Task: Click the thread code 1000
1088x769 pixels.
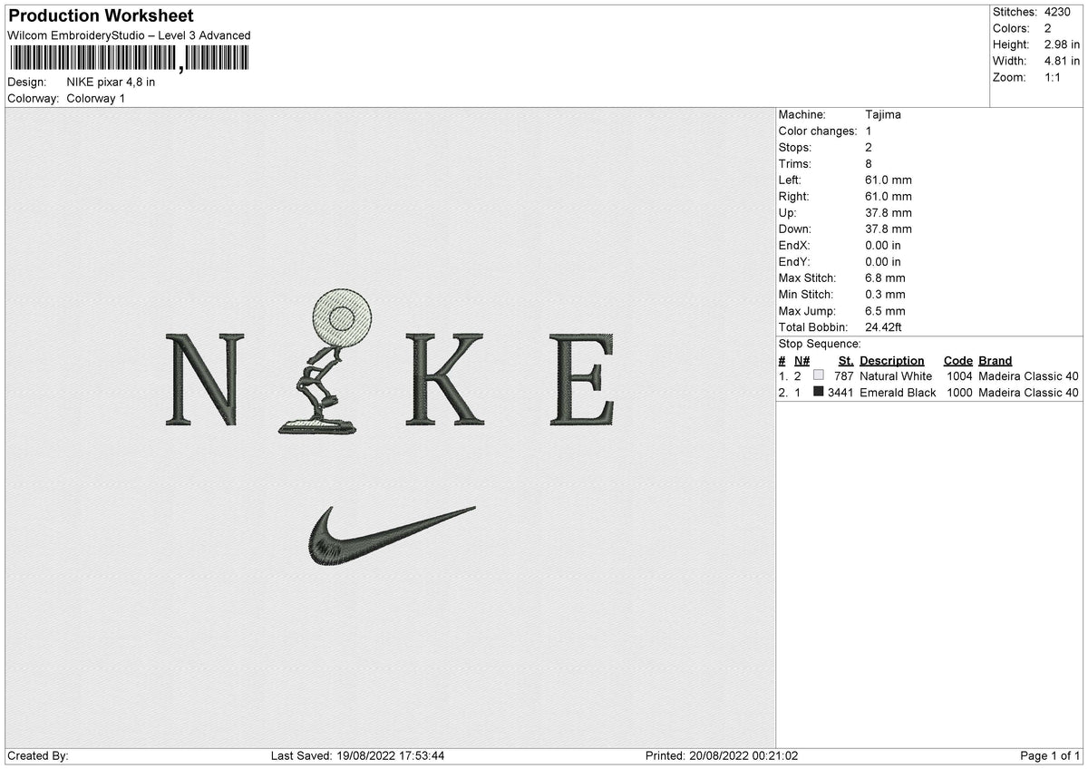Action: [x=959, y=393]
